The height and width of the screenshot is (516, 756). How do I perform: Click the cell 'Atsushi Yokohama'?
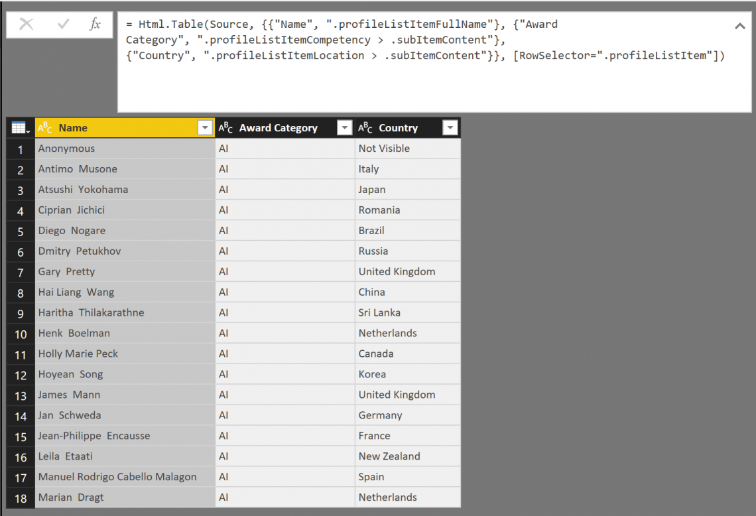pyautogui.click(x=125, y=190)
